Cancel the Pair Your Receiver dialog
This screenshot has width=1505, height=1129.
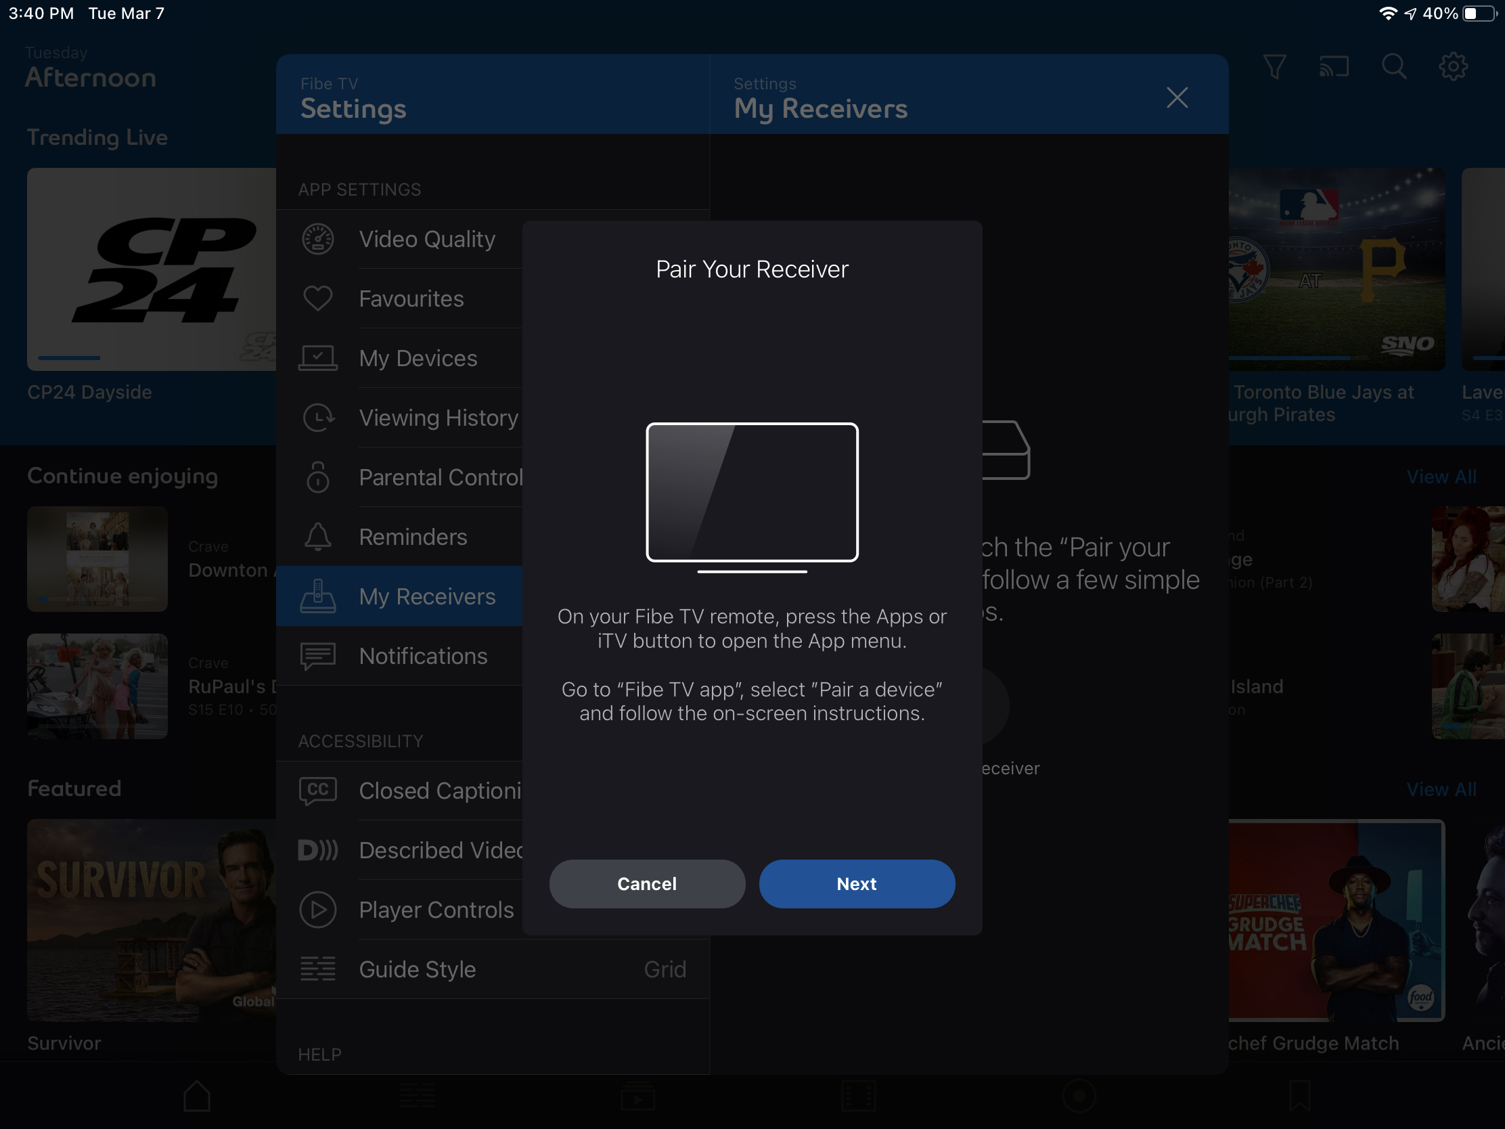pyautogui.click(x=647, y=883)
